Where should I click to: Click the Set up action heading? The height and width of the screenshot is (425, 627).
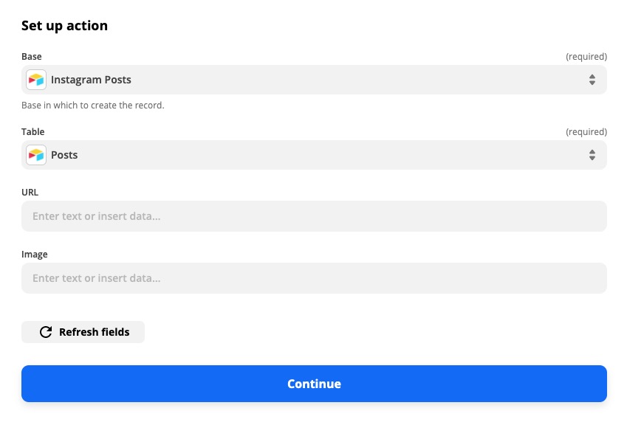(x=64, y=26)
